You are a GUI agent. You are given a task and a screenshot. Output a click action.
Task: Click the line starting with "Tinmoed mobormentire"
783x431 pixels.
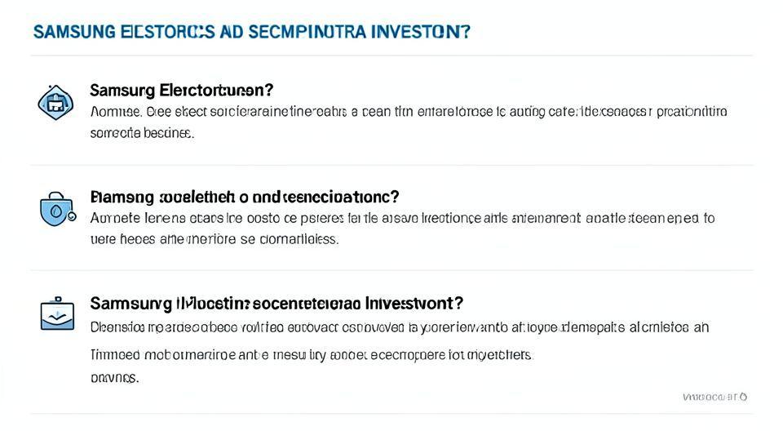(310, 355)
